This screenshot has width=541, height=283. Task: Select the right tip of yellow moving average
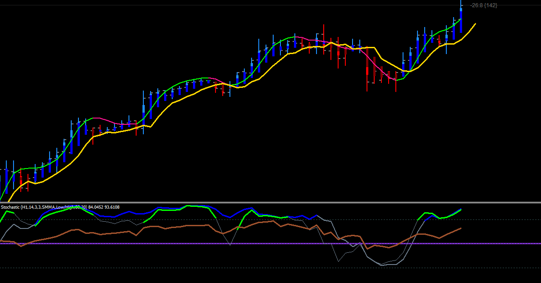click(x=475, y=23)
